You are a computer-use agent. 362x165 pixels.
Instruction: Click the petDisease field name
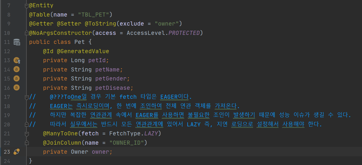point(113,88)
